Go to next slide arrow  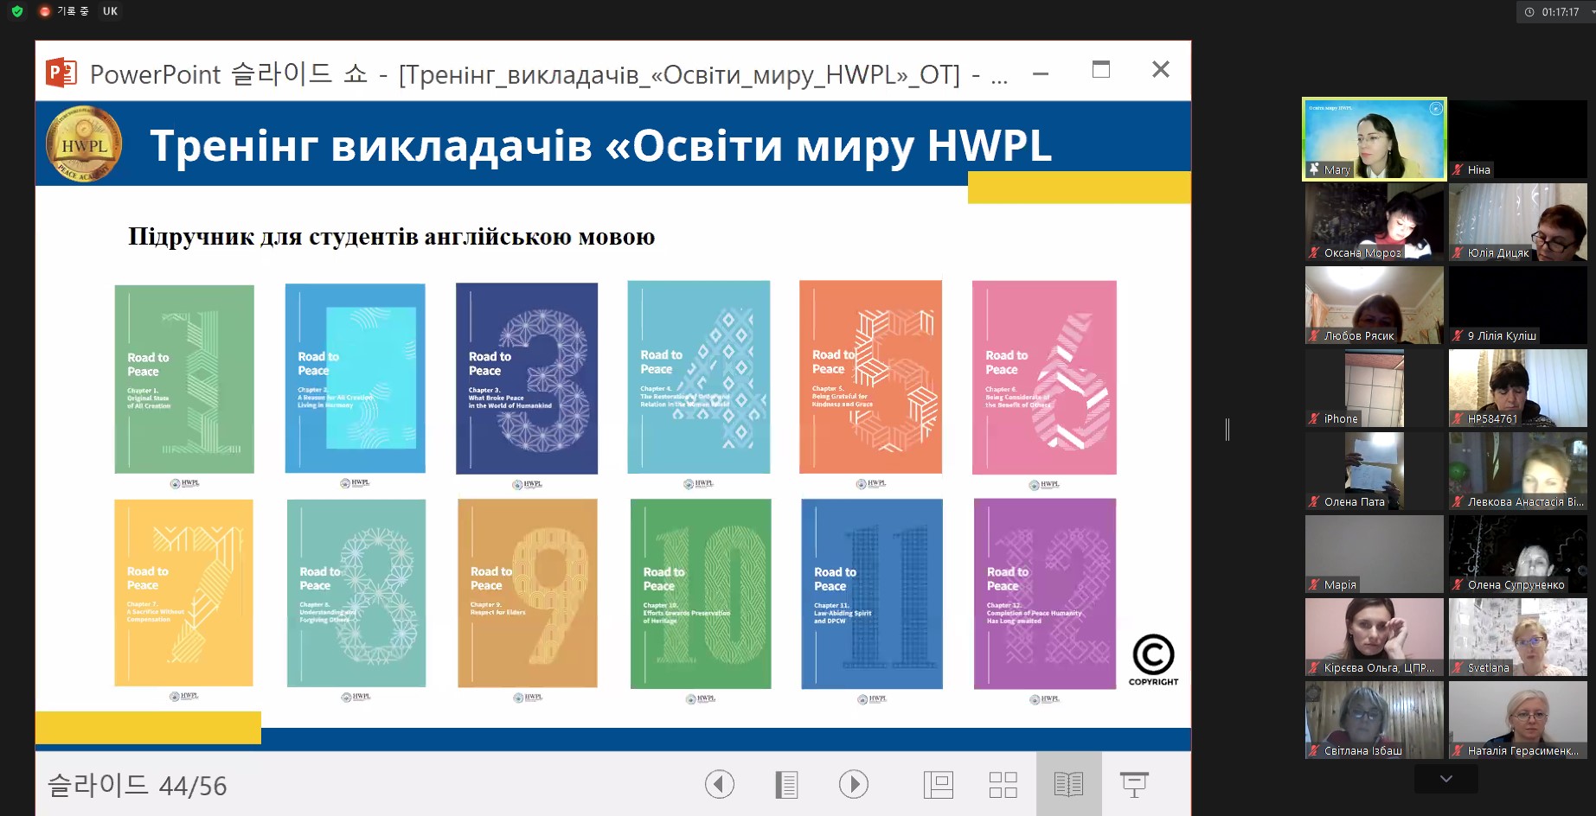click(x=853, y=784)
